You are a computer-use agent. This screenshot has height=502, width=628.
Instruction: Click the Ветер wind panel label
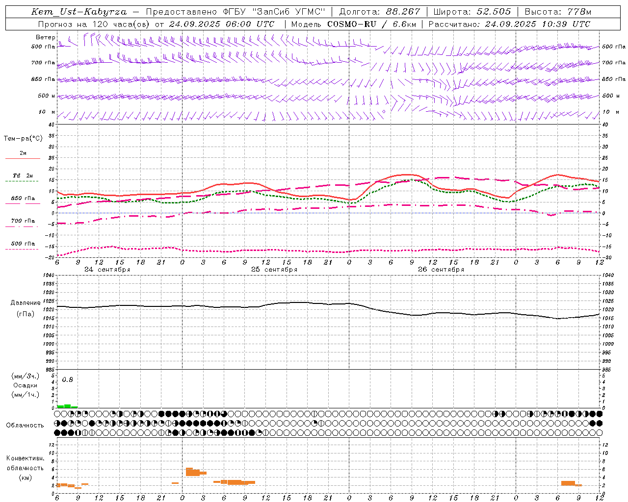pos(46,37)
